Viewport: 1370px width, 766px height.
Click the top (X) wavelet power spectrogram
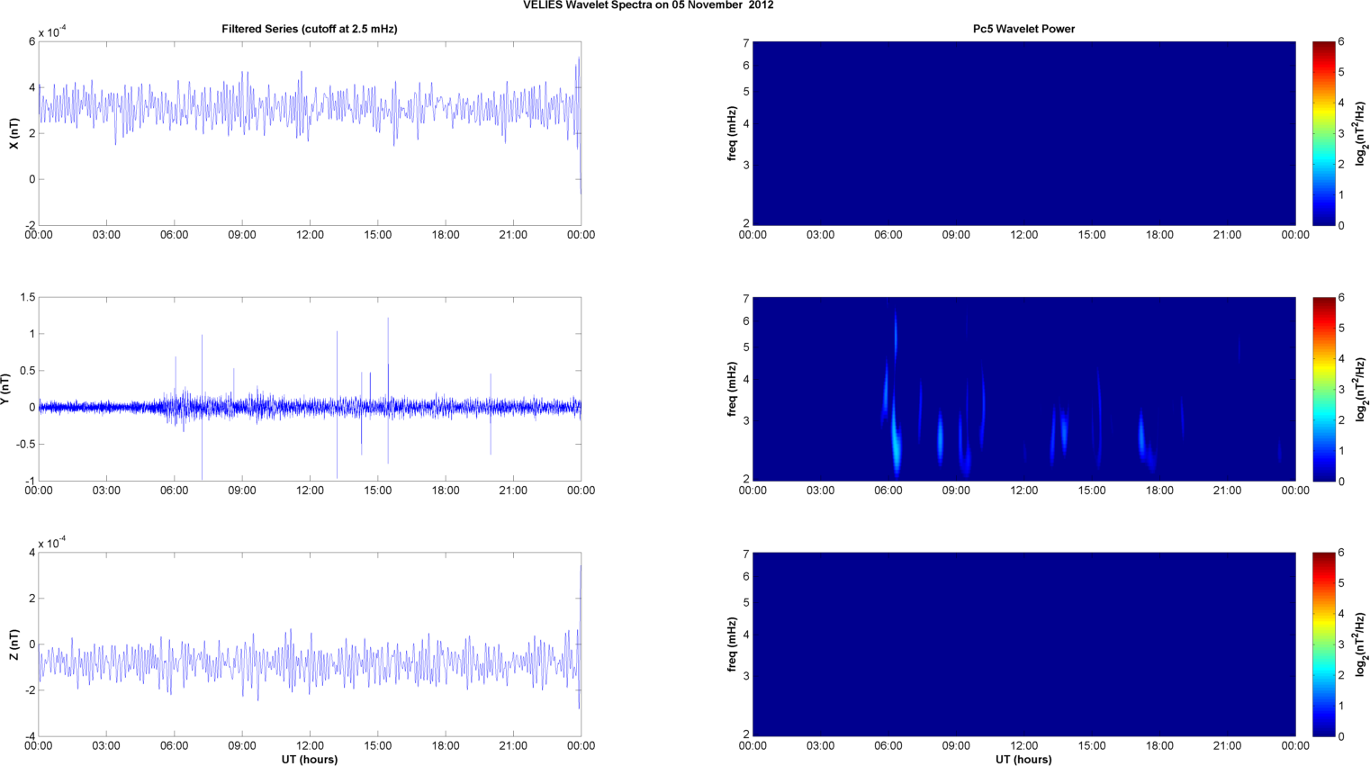[1023, 133]
